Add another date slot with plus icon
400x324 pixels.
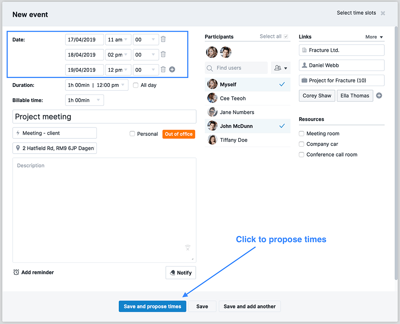[x=172, y=70]
